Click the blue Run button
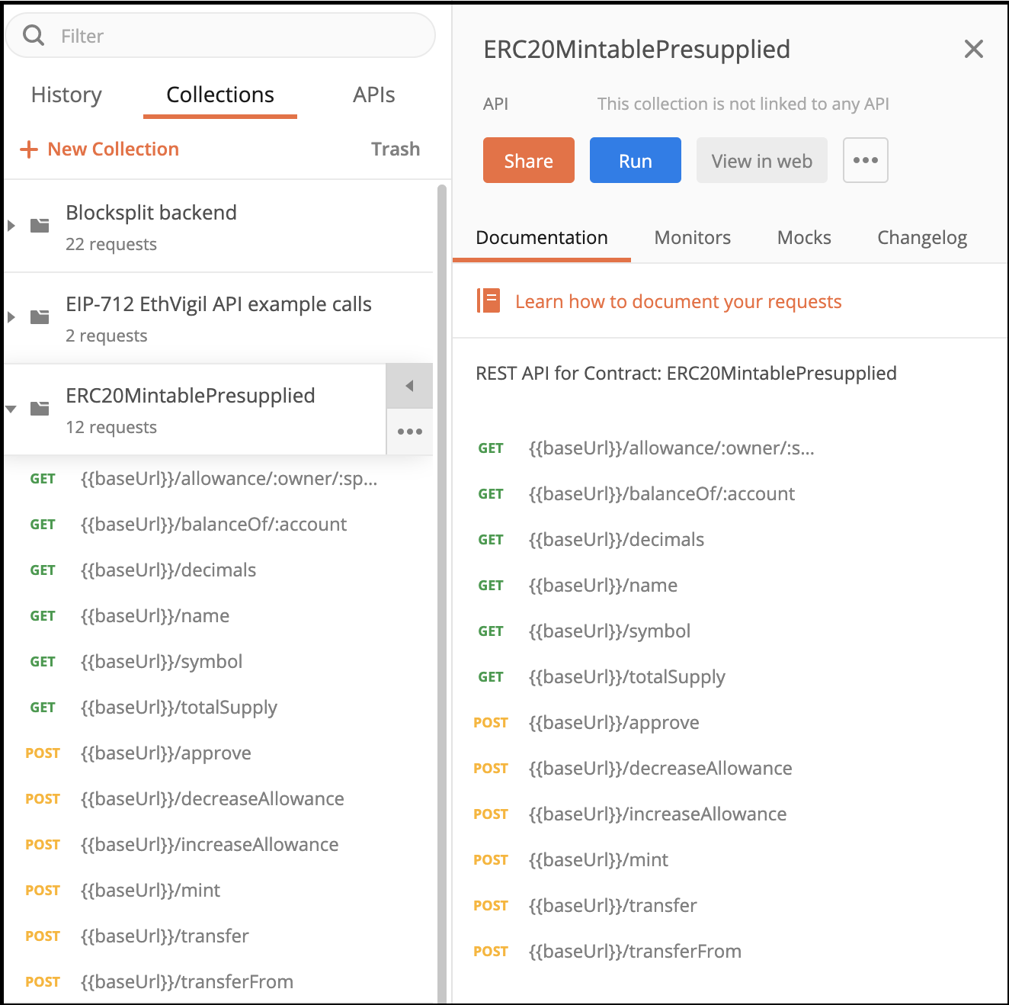This screenshot has height=1005, width=1009. point(636,160)
